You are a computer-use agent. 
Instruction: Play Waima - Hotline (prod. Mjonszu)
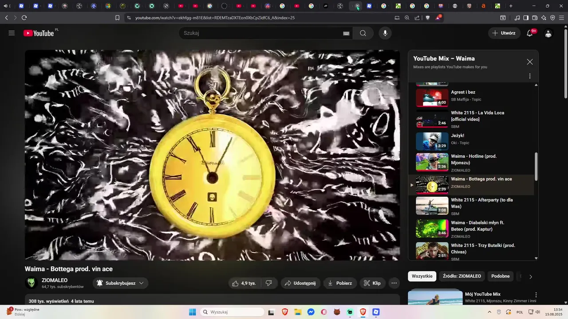click(471, 163)
